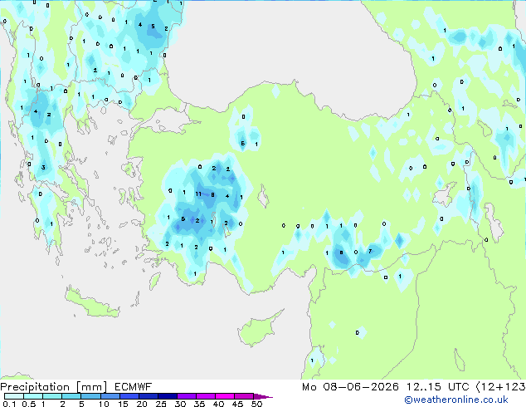Pick the 40–45 mm magenta legend swatch

click(x=225, y=396)
